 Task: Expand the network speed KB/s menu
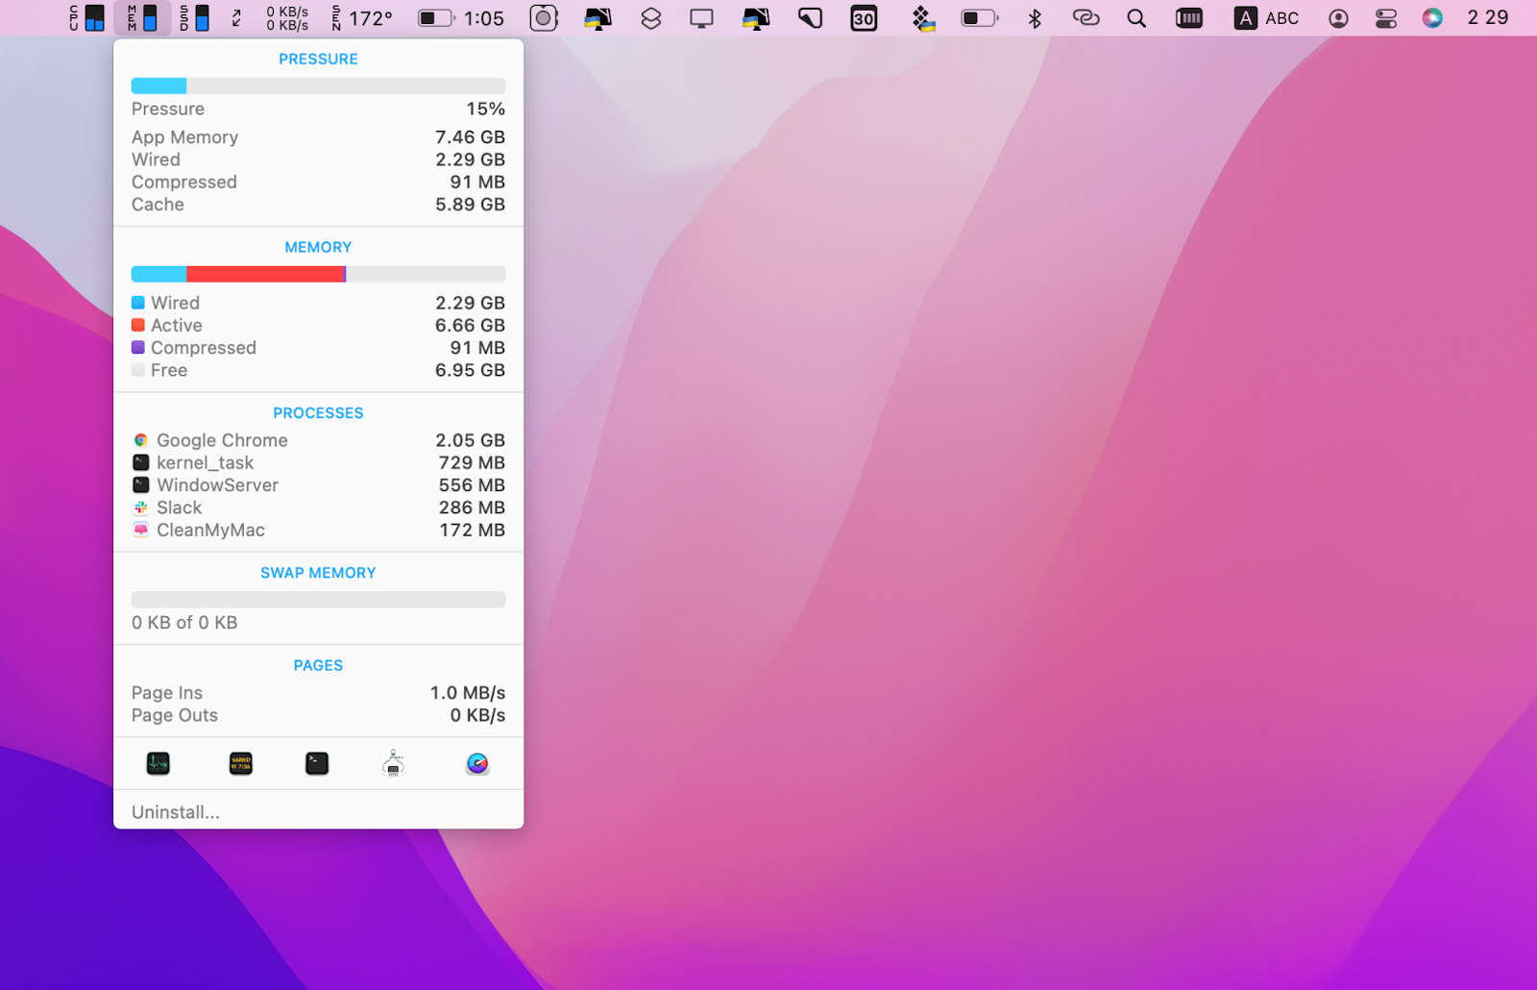286,18
